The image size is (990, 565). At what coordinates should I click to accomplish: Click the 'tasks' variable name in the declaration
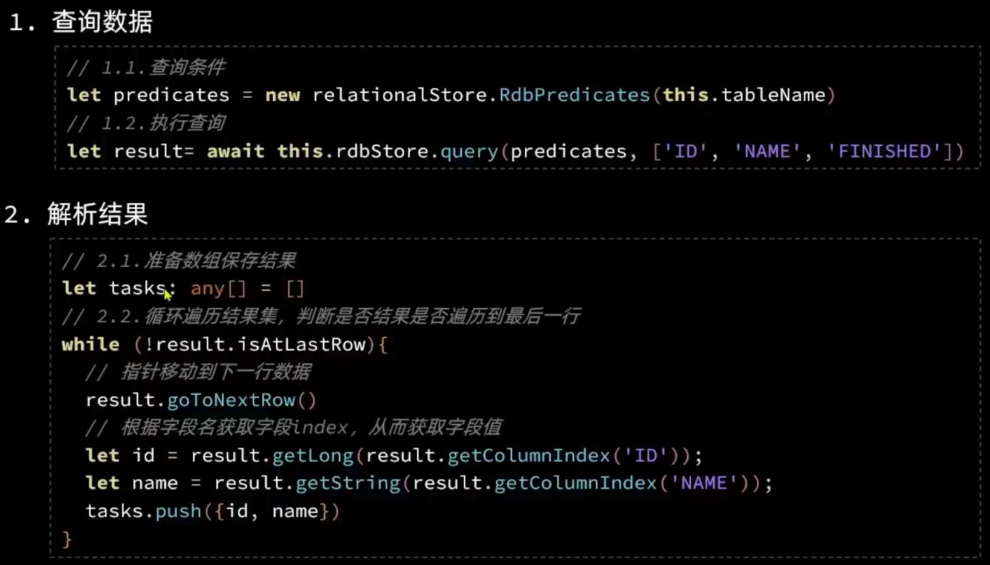coord(136,289)
